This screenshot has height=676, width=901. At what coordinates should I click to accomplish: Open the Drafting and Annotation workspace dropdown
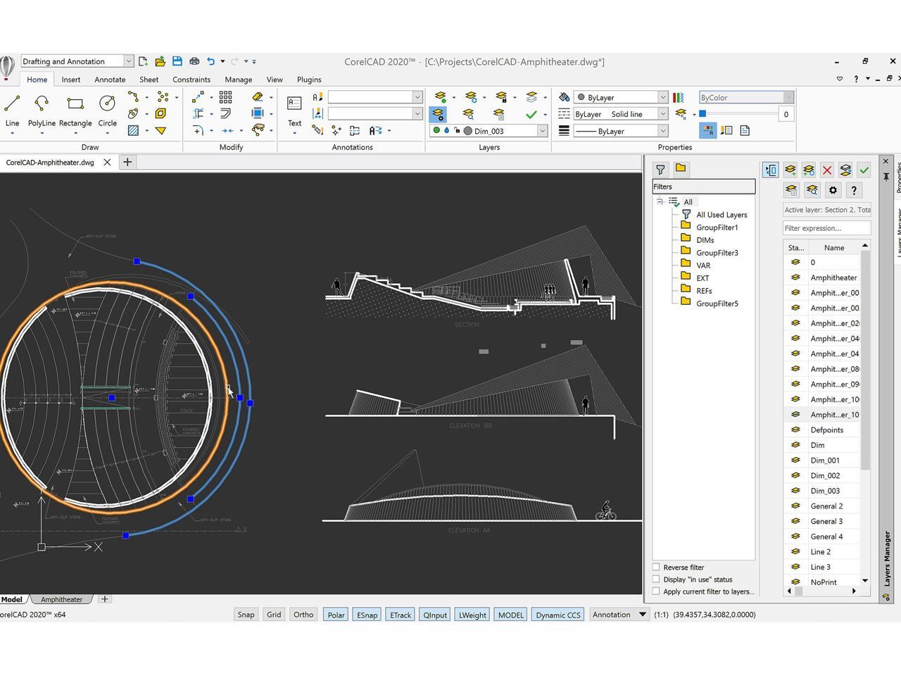pos(129,61)
